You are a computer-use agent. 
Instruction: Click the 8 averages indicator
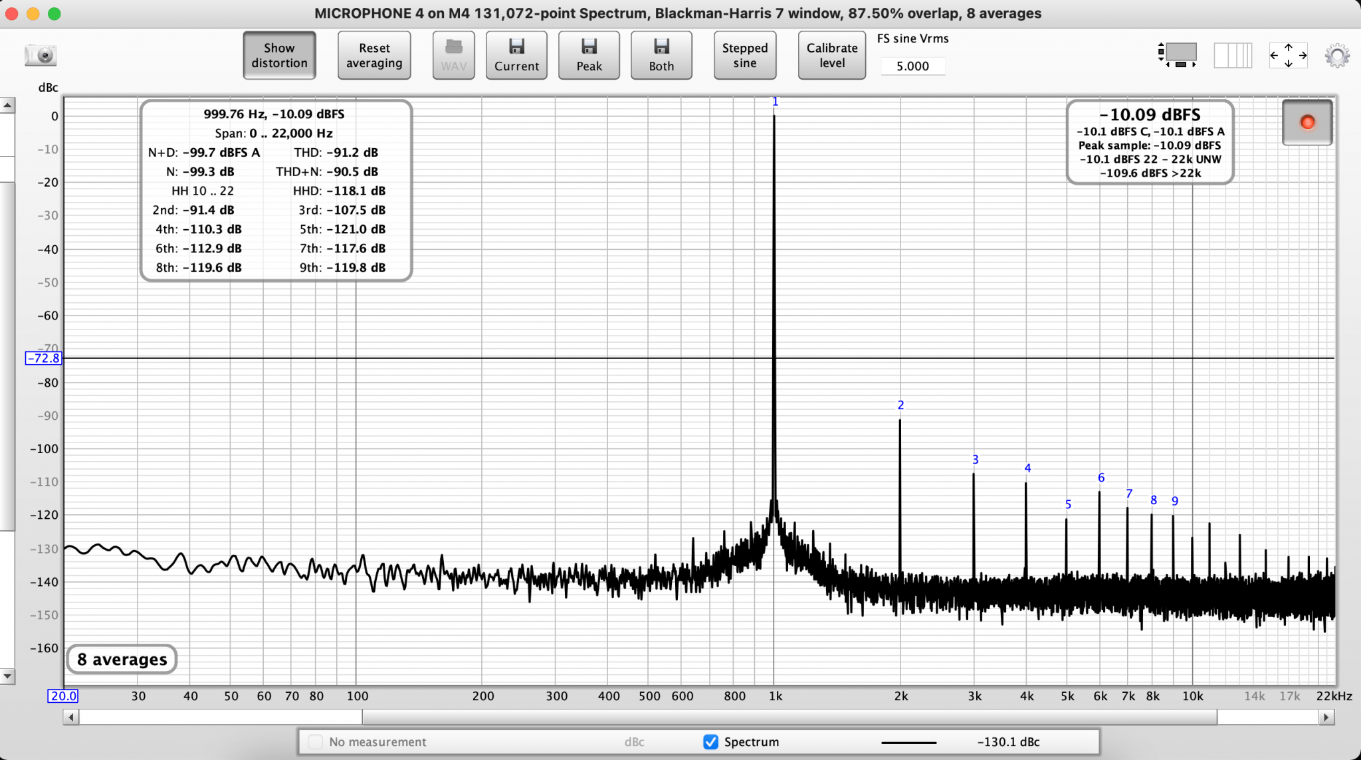click(122, 660)
